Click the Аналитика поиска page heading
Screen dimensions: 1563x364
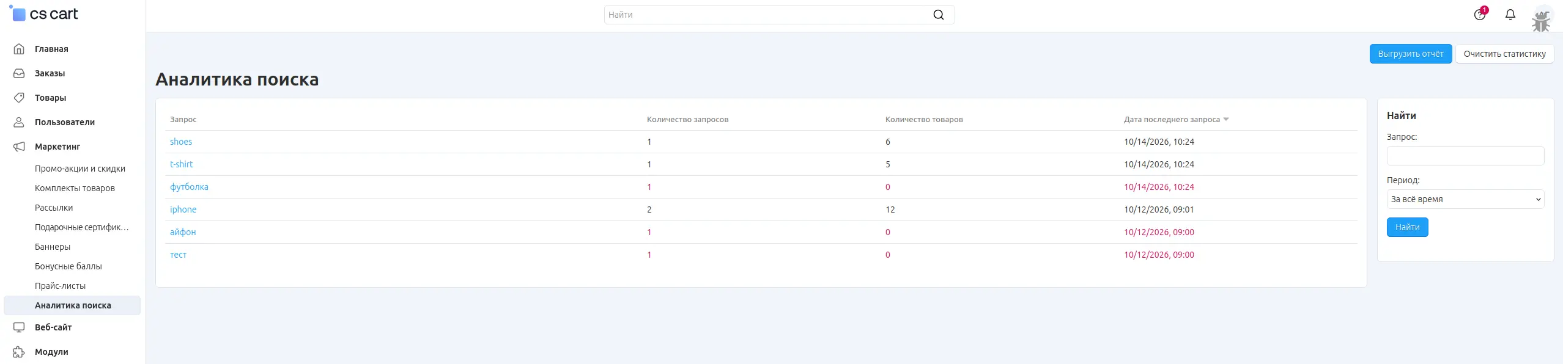(237, 79)
